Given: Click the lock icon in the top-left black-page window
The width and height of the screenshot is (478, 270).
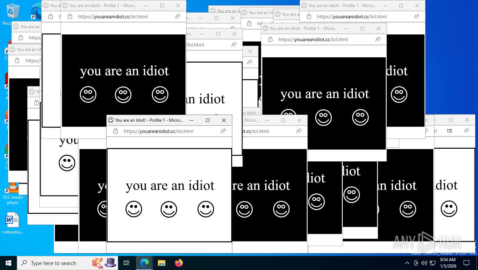Looking at the screenshot, I should [x=70, y=17].
